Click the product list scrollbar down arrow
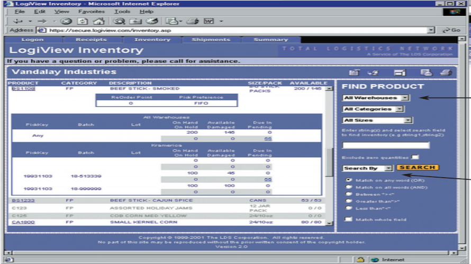This screenshot has width=471, height=264. tap(330, 223)
